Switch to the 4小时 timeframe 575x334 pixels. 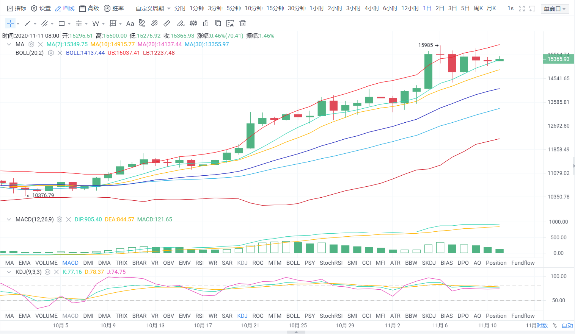[x=371, y=8]
